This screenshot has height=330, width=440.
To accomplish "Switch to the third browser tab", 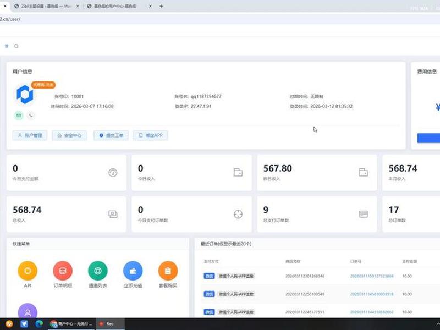I will click(119, 6).
